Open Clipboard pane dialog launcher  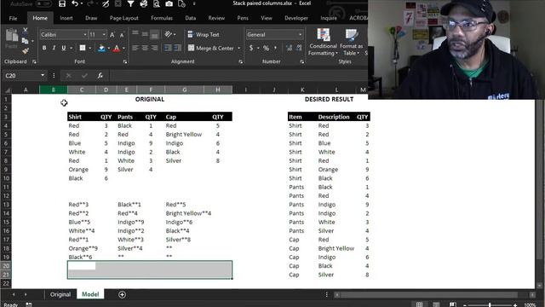34,61
